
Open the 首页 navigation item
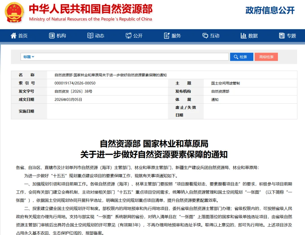(x=19, y=36)
